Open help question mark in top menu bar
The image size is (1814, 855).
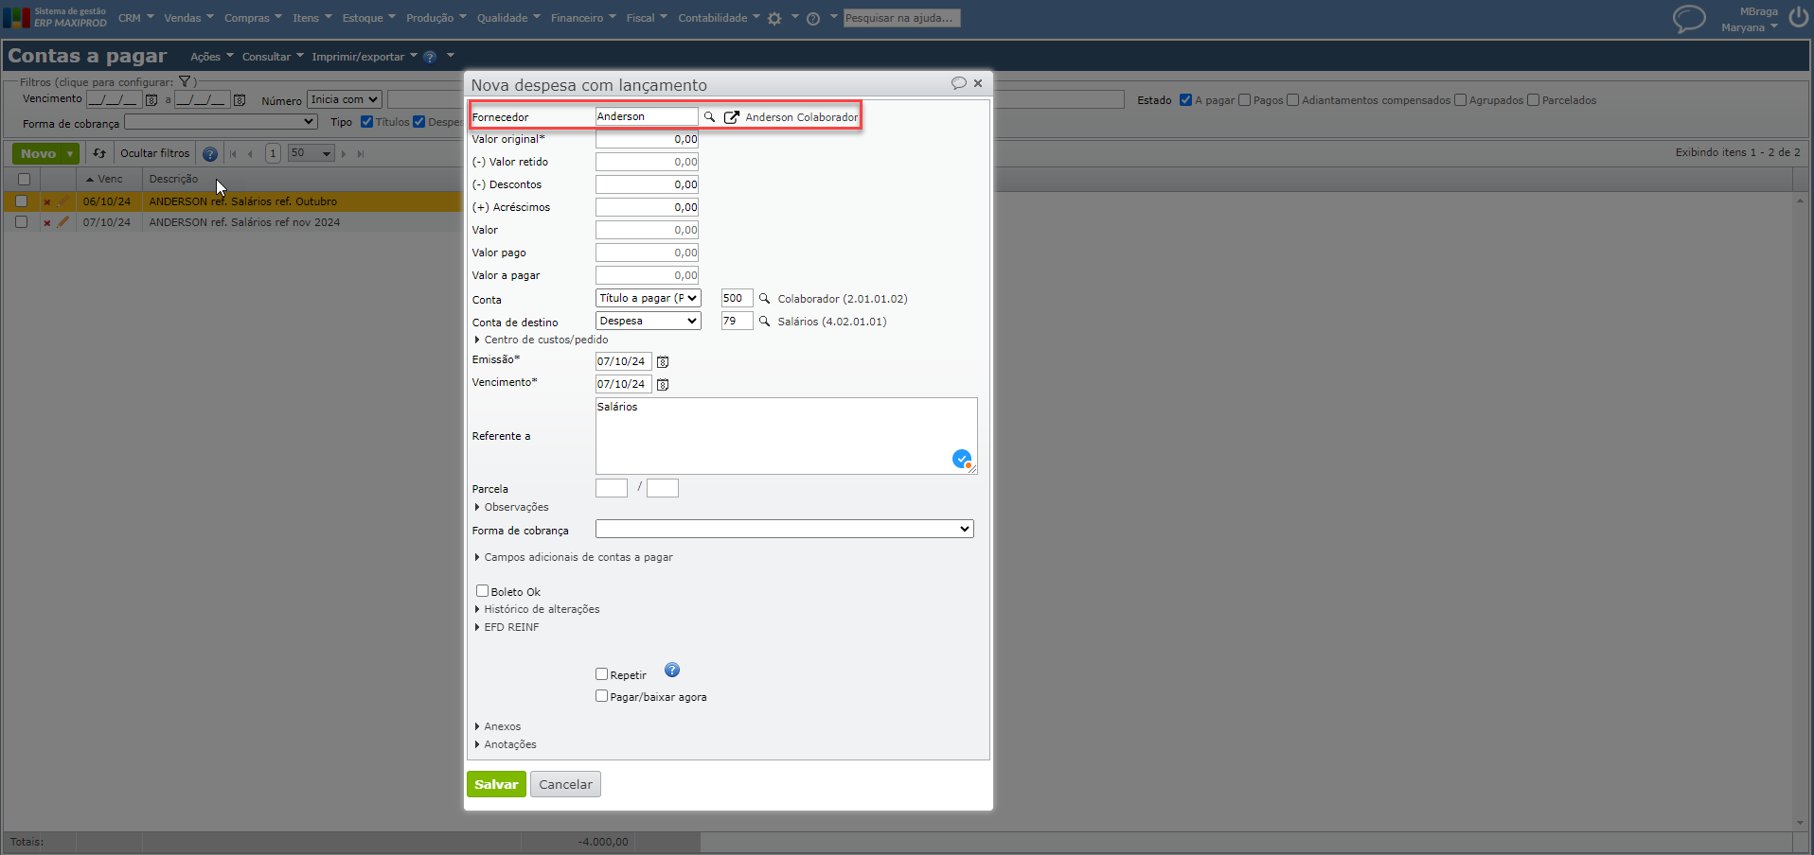point(813,19)
